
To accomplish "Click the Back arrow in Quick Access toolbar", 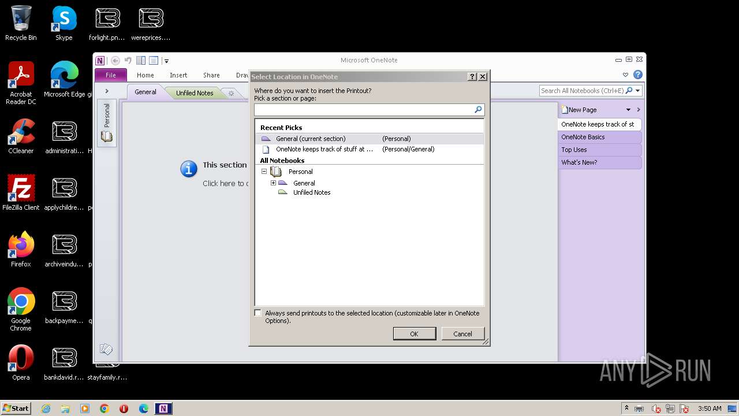I will tap(115, 60).
